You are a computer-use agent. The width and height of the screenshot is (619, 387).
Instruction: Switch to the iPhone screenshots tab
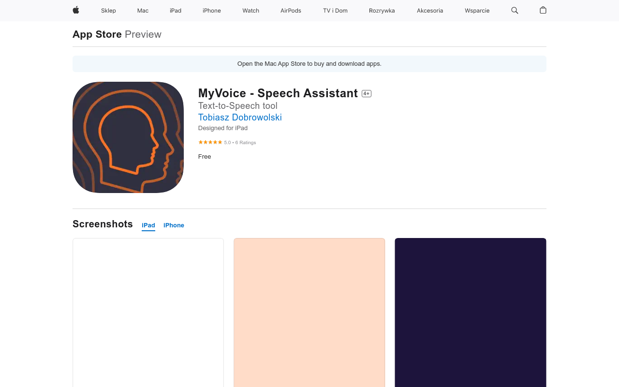(x=174, y=225)
